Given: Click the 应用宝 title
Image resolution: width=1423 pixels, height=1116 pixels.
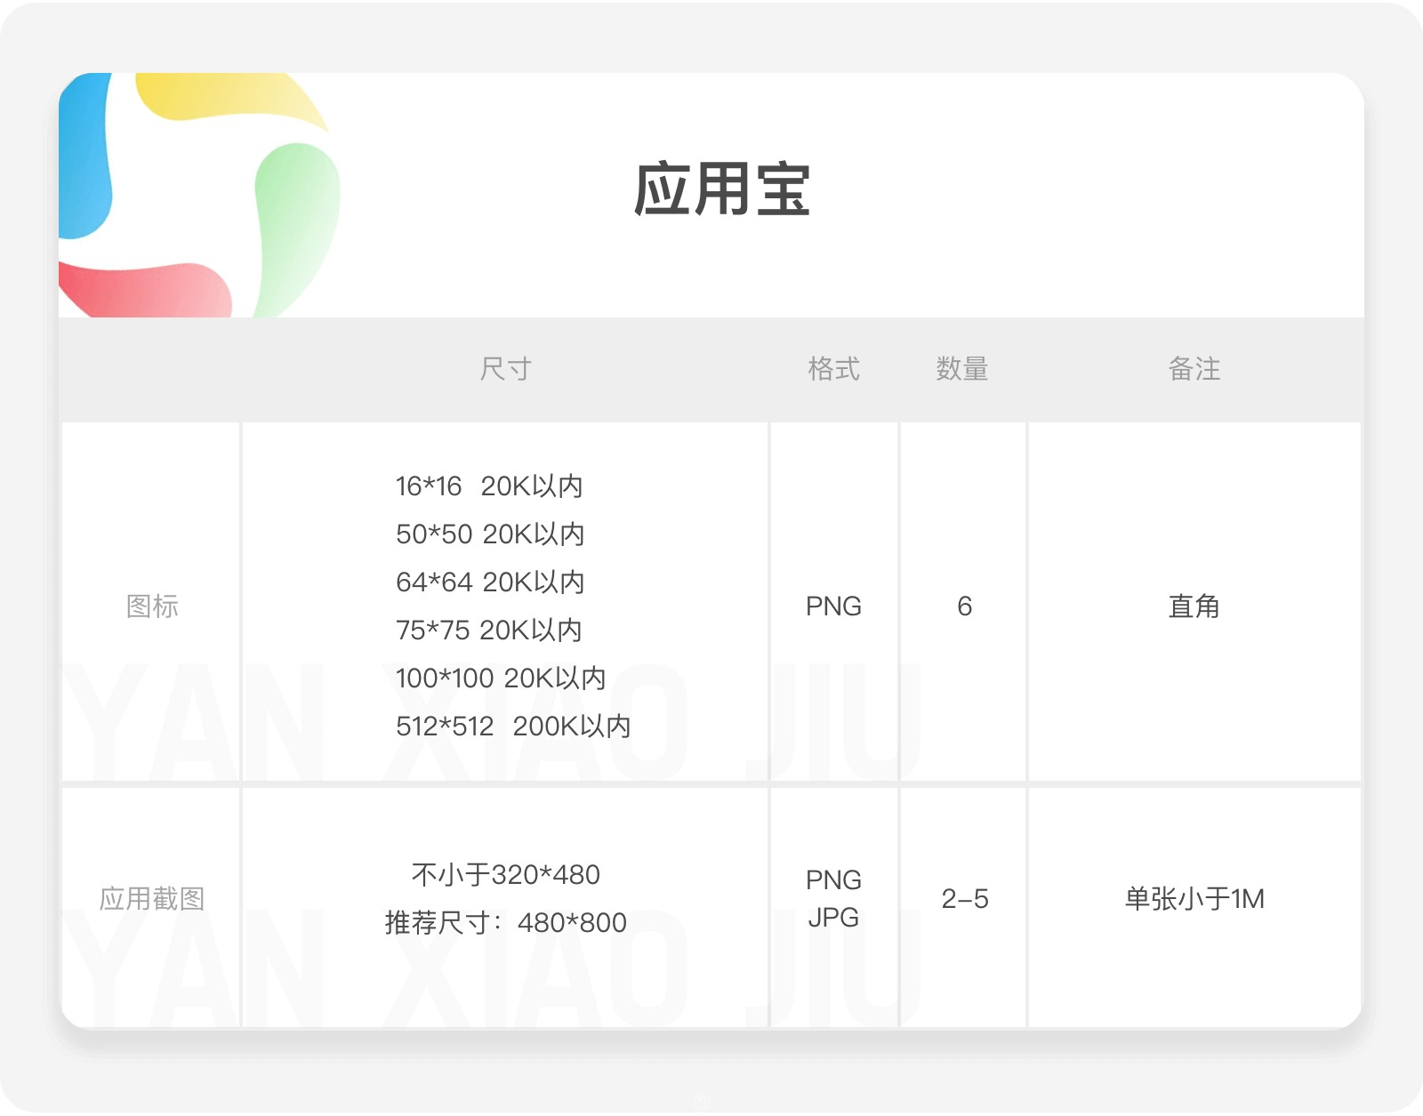Looking at the screenshot, I should pos(721,189).
